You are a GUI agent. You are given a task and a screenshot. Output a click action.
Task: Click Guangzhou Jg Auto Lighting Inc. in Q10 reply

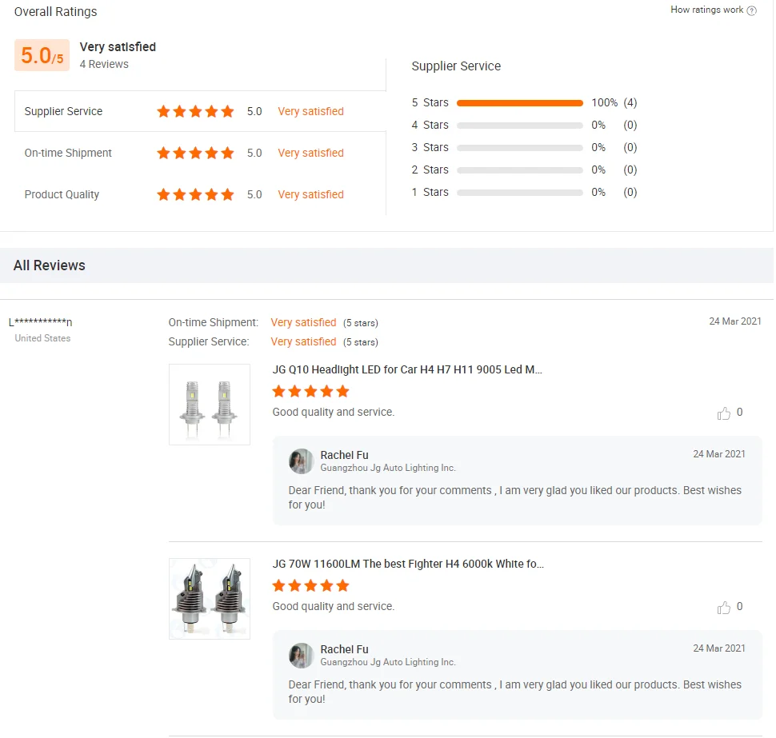tap(388, 468)
